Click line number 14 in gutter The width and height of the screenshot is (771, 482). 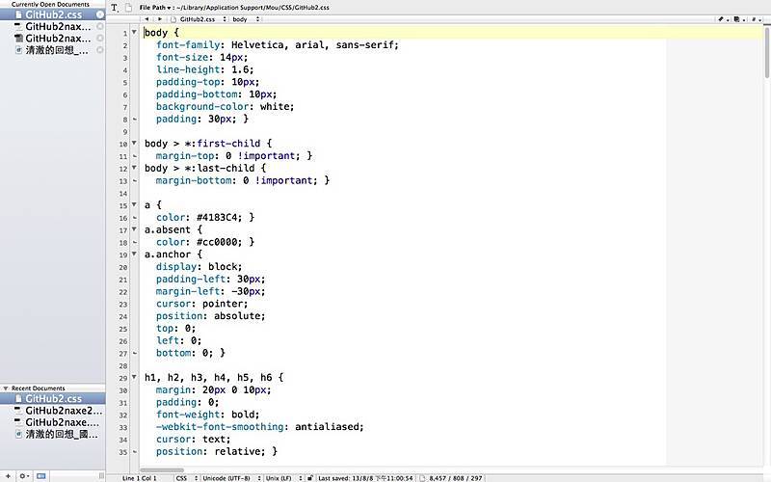[123, 194]
